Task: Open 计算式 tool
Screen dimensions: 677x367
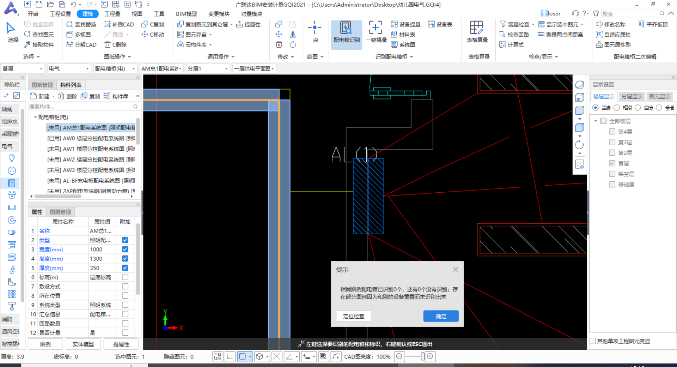Action: (512, 44)
